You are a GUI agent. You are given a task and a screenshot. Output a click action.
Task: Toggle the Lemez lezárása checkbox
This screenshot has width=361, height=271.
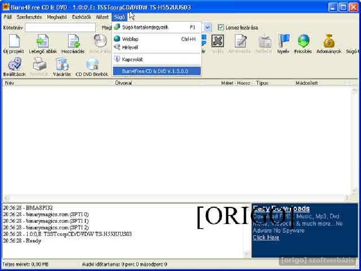(221, 28)
